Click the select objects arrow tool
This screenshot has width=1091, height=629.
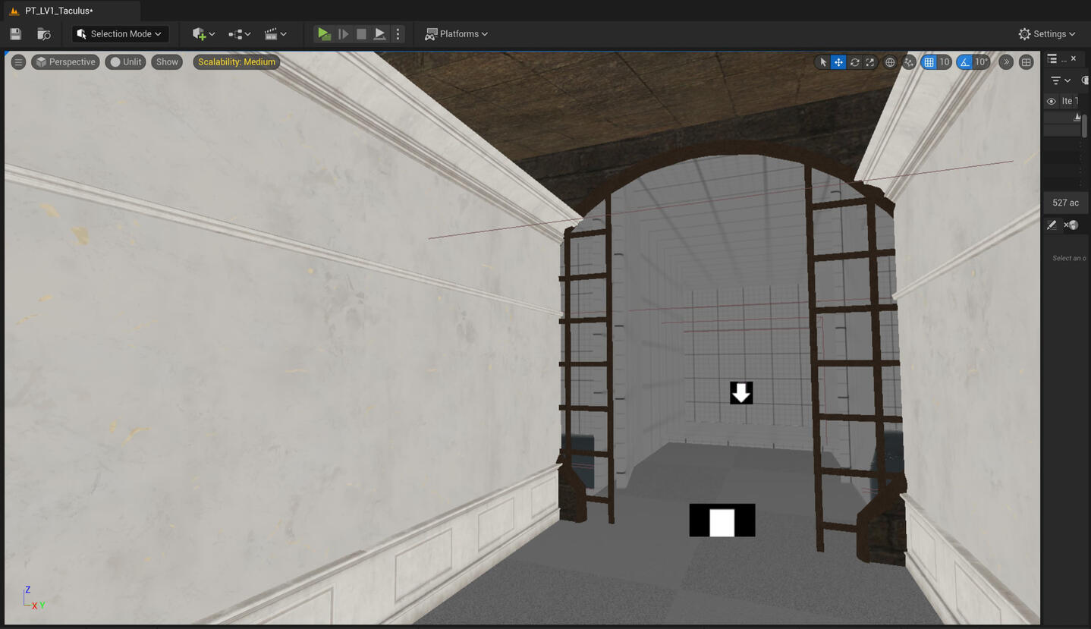tap(822, 62)
